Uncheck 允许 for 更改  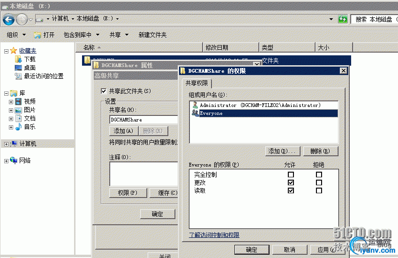[291, 182]
